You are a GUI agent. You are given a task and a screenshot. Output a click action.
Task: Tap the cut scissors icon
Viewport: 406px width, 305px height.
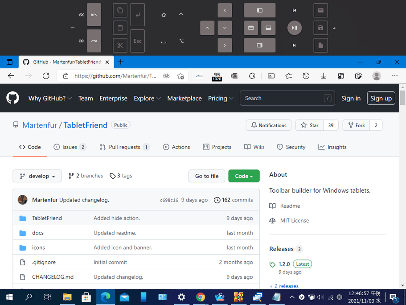[120, 45]
